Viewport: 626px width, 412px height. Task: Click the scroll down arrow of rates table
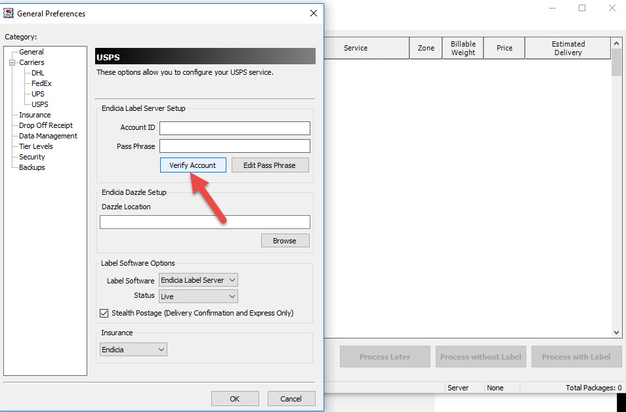click(x=616, y=333)
